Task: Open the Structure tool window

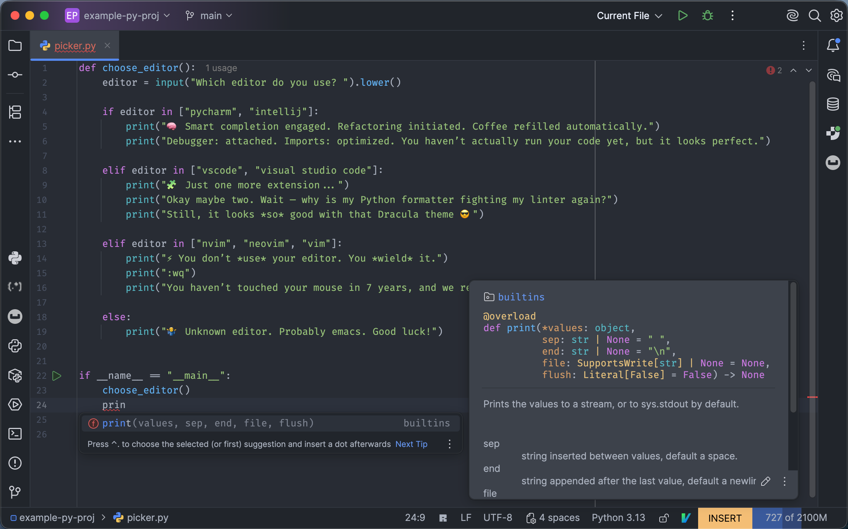Action: coord(15,112)
